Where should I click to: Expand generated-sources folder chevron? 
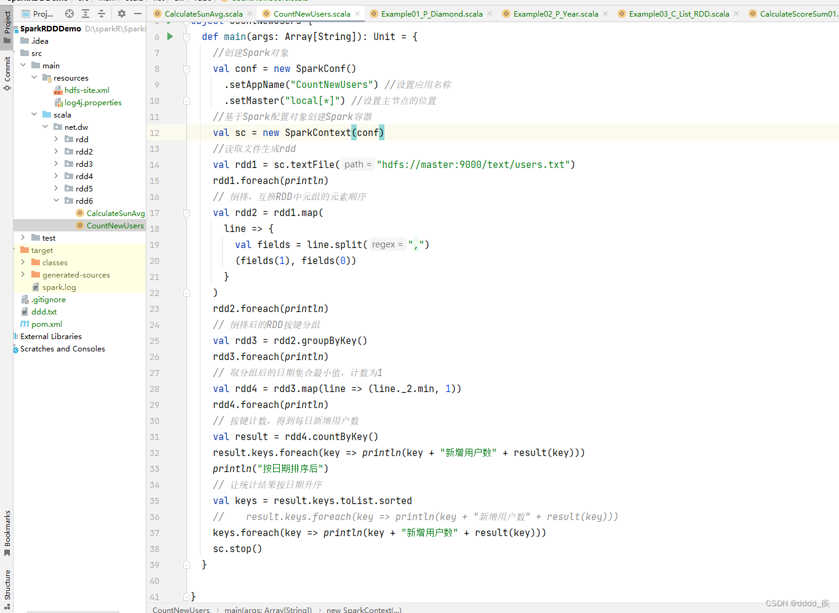click(x=23, y=274)
